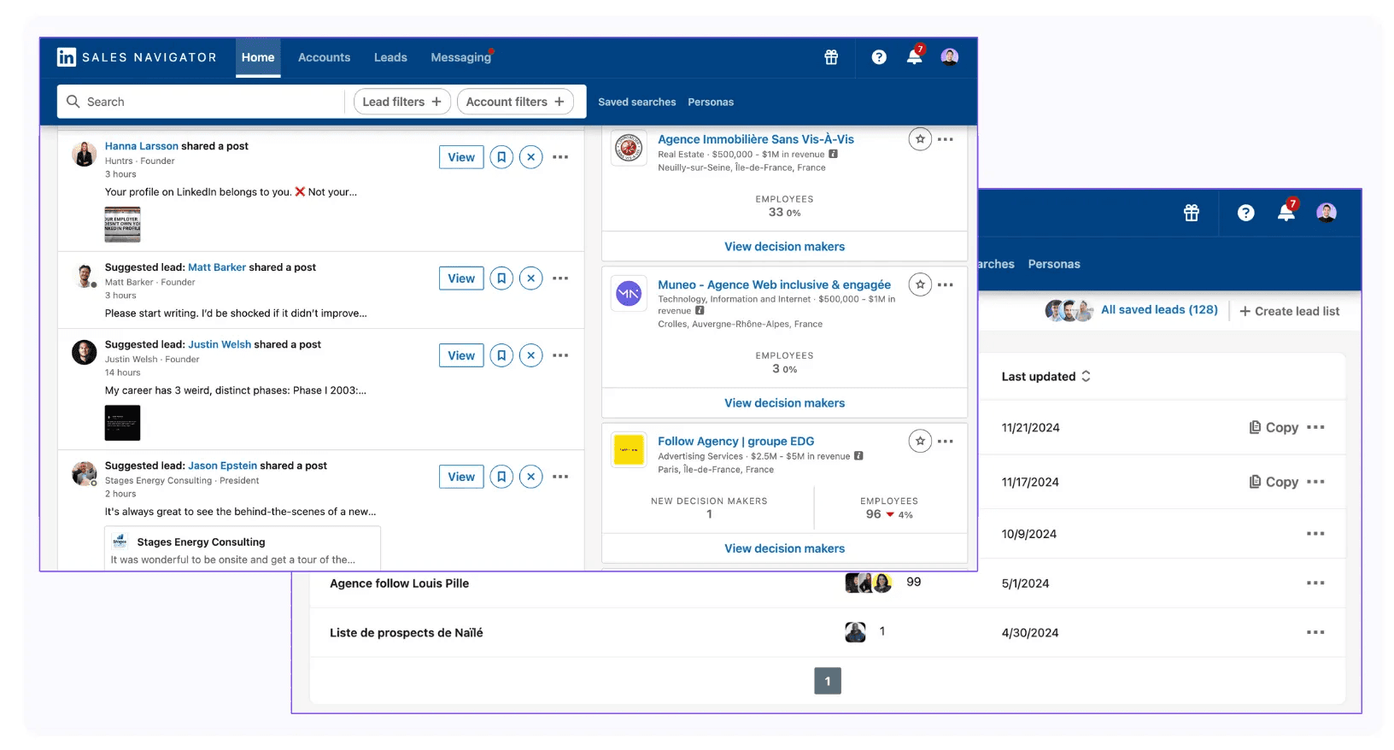The height and width of the screenshot is (750, 1394).
Task: Open more options for the Matt Barker alert
Action: [x=560, y=278]
